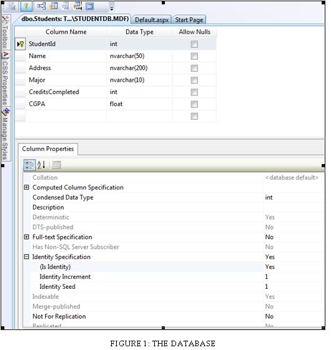Expand Computed Column Specification node
The height and width of the screenshot is (350, 331).
point(26,187)
